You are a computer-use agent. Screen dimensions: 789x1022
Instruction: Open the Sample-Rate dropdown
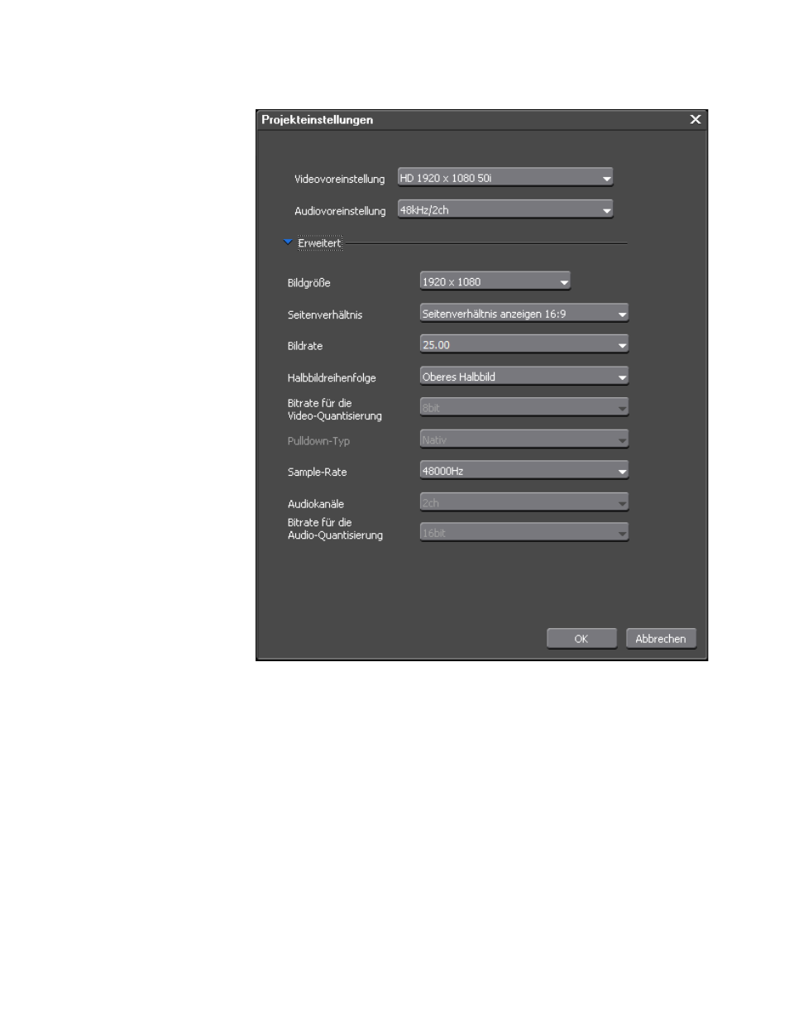(x=524, y=471)
